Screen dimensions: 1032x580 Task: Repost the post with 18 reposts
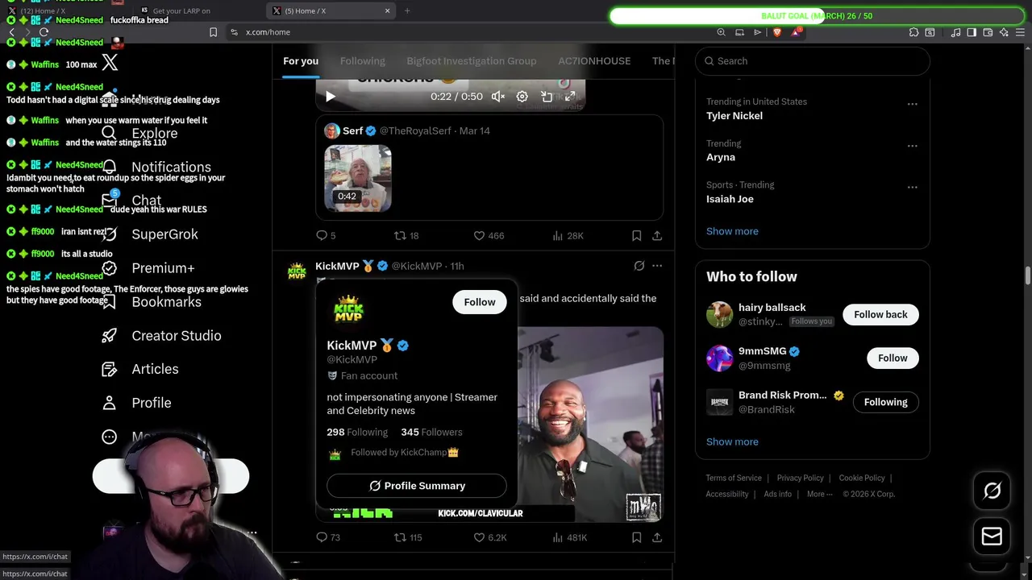click(x=406, y=236)
